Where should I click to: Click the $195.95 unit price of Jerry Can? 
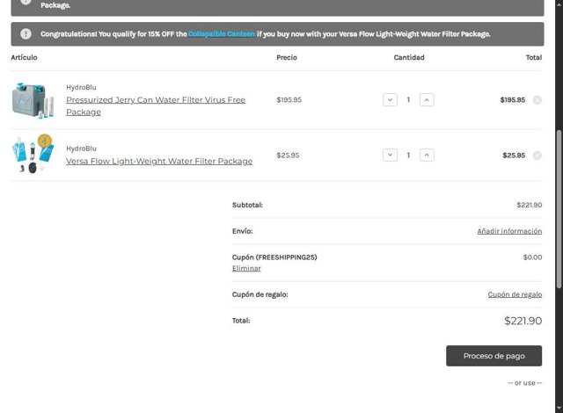[x=289, y=99]
